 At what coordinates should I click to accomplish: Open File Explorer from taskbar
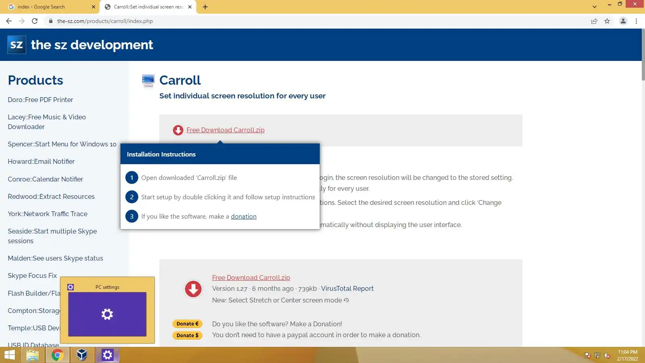33,355
